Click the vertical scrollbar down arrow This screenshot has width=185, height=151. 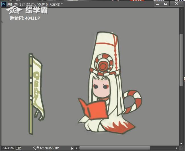181,144
